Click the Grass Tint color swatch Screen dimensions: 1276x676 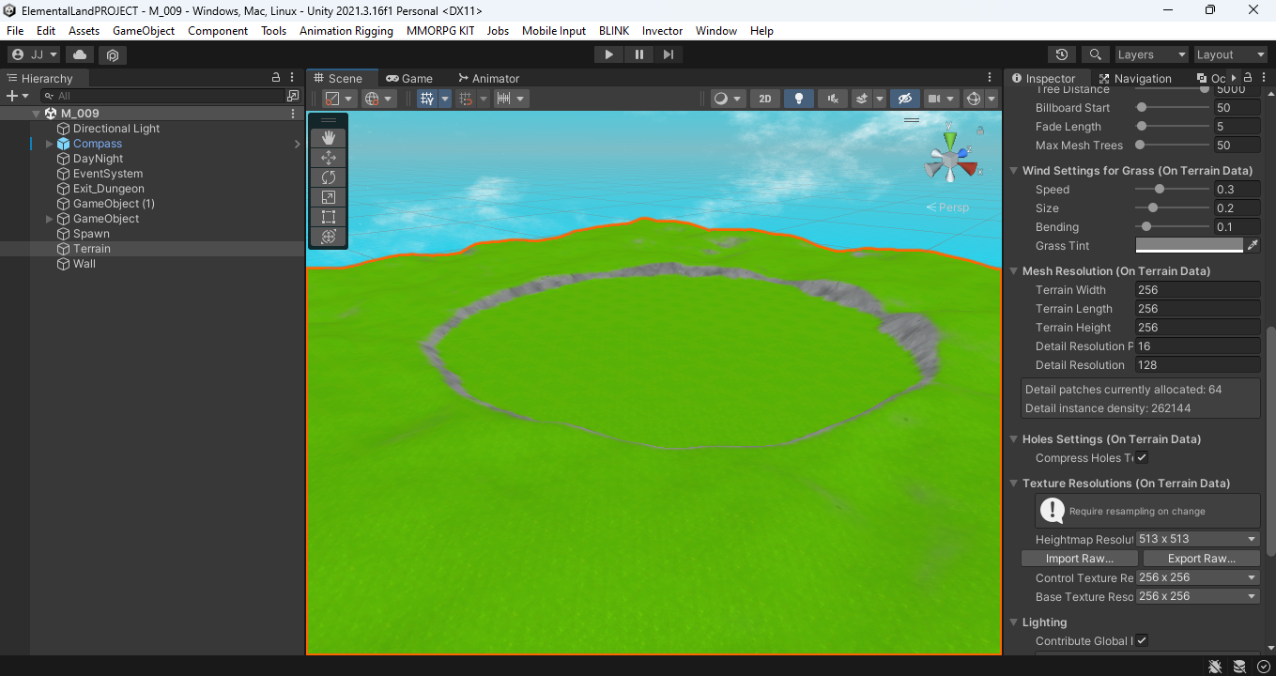1189,244
